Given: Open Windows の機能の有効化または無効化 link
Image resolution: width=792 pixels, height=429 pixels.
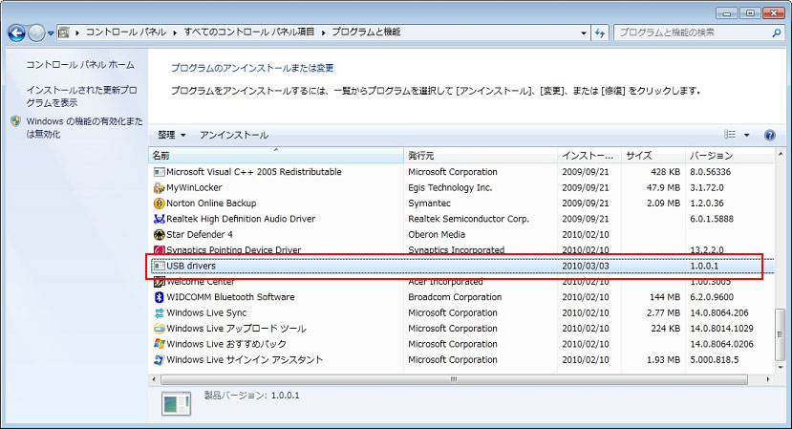Looking at the screenshot, I should 84,127.
